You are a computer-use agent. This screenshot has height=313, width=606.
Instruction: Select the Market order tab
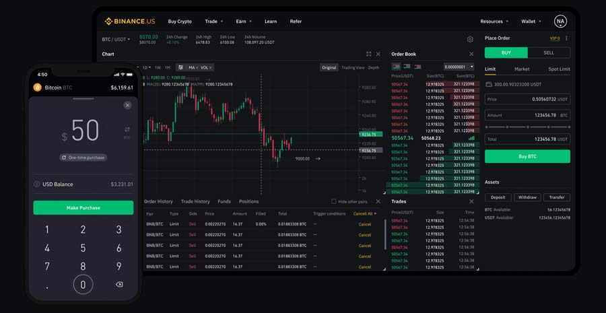[522, 69]
